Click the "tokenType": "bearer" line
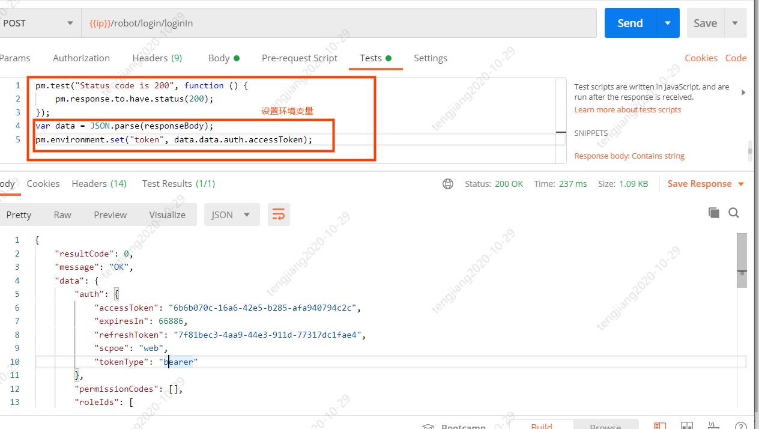The width and height of the screenshot is (759, 429). coord(146,362)
